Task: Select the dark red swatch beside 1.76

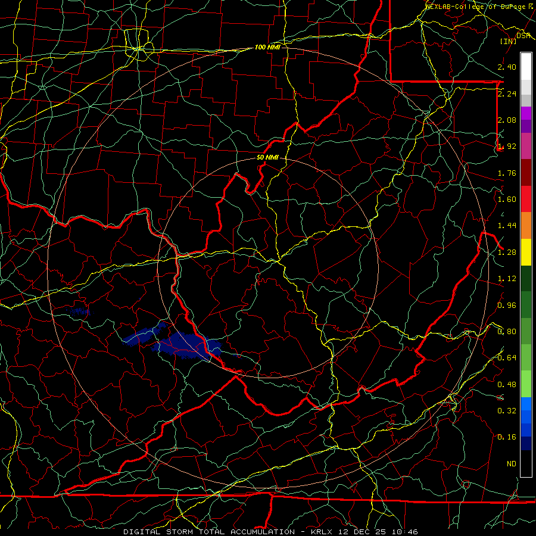Action: (526, 173)
